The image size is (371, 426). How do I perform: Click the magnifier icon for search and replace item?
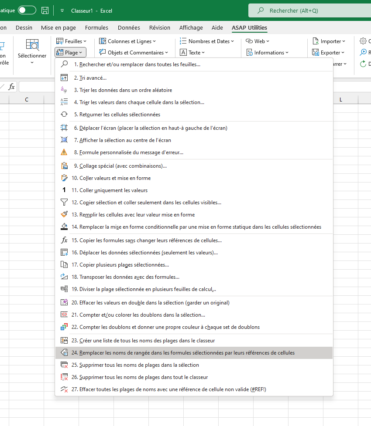64,64
